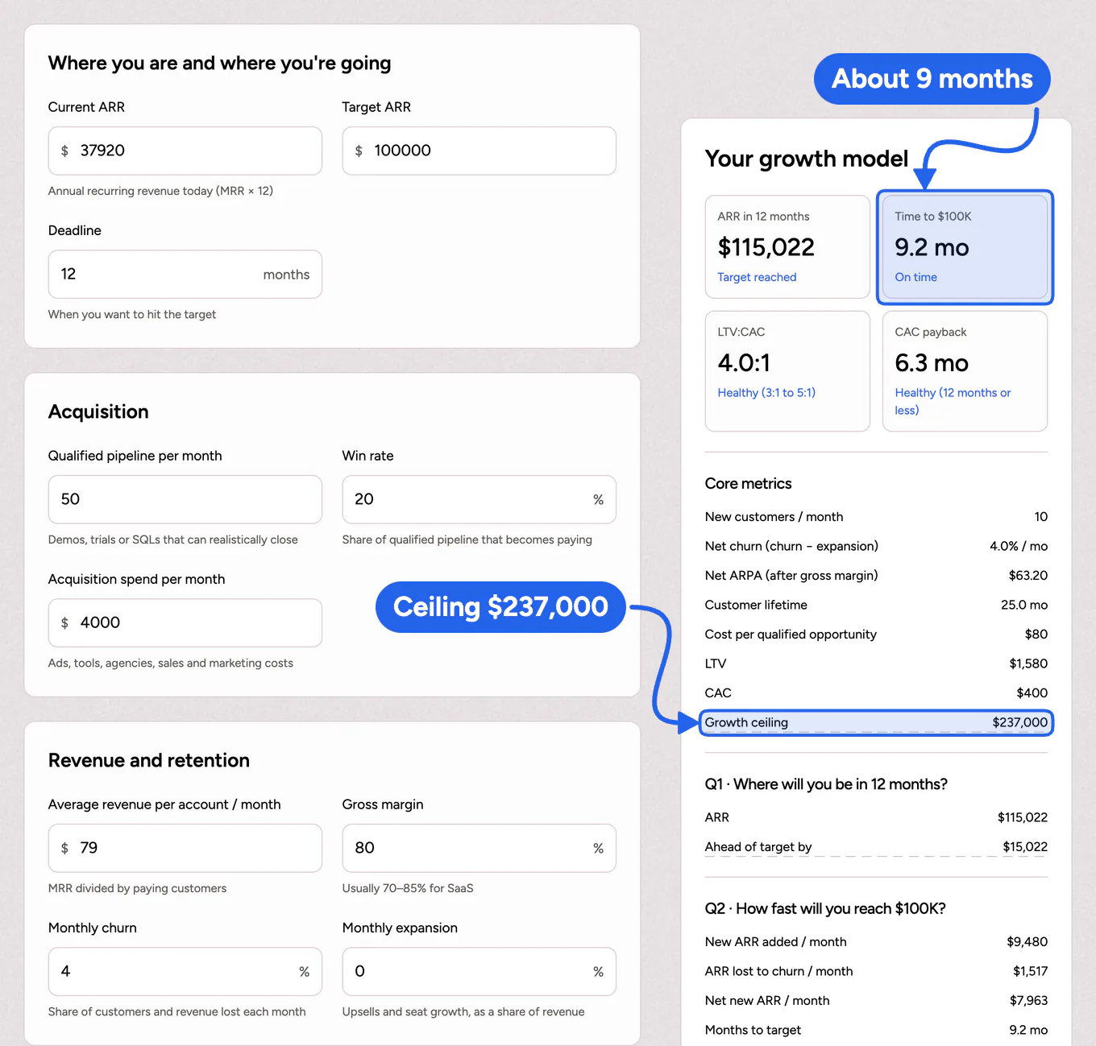The width and height of the screenshot is (1096, 1046).
Task: Click the 'Your growth model' heading
Action: 807,159
